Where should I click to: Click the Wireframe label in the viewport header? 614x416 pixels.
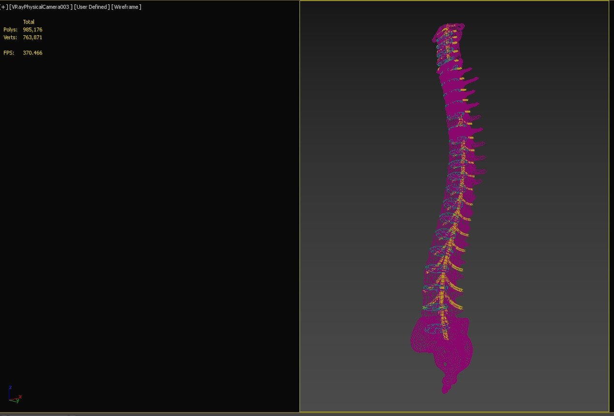[126, 7]
